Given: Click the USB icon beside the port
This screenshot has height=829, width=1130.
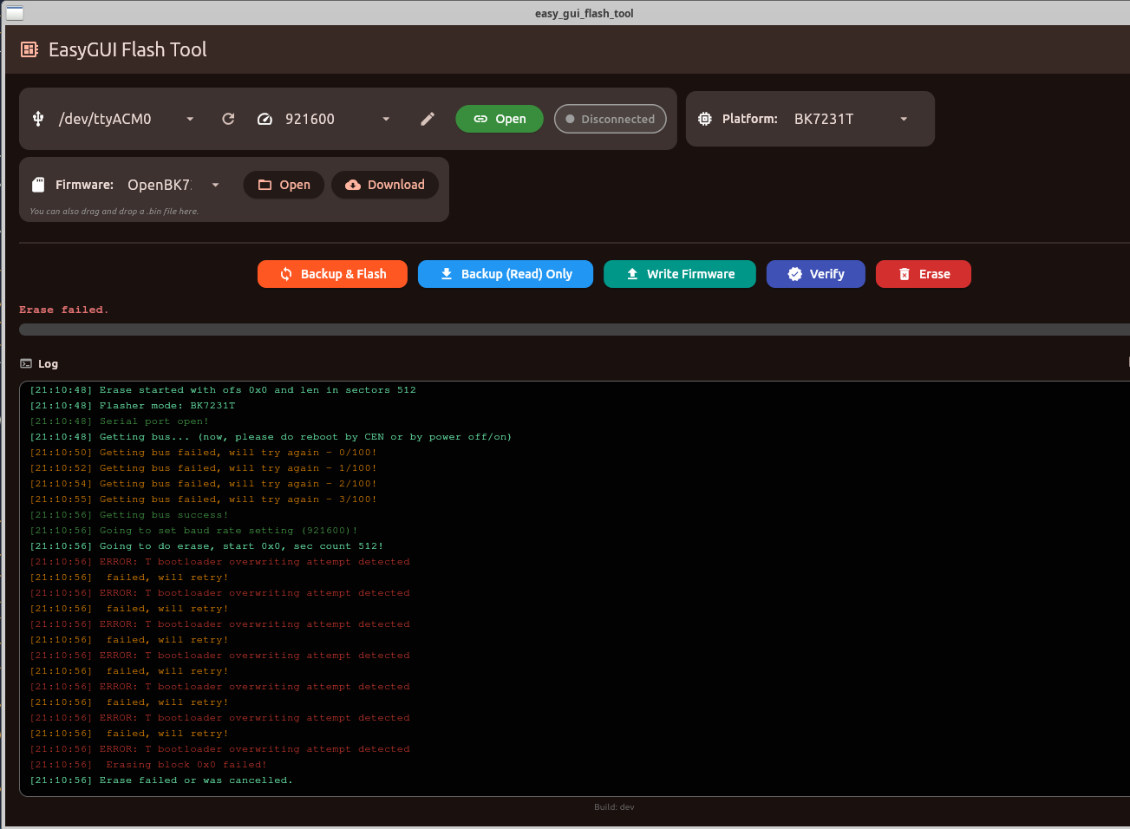Looking at the screenshot, I should point(38,119).
